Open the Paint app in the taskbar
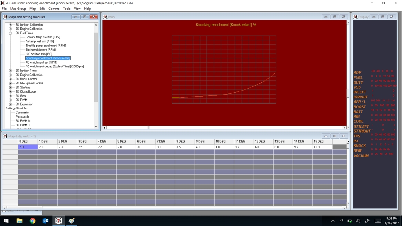402x226 pixels. [71, 221]
